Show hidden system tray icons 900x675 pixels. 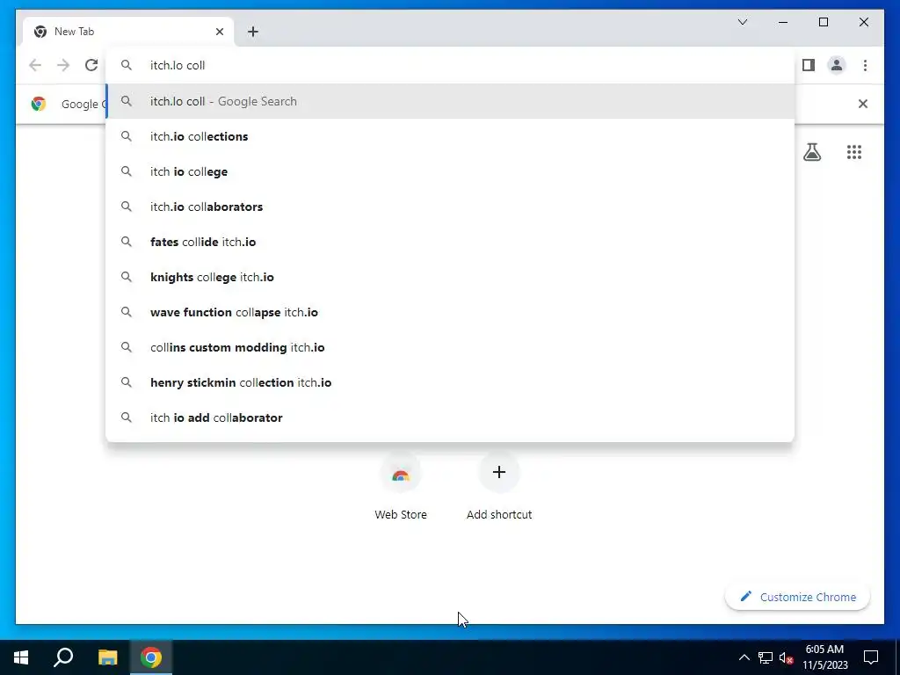744,657
